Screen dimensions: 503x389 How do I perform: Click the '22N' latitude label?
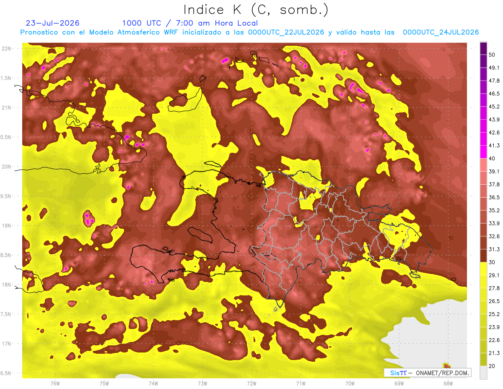pos(6,48)
